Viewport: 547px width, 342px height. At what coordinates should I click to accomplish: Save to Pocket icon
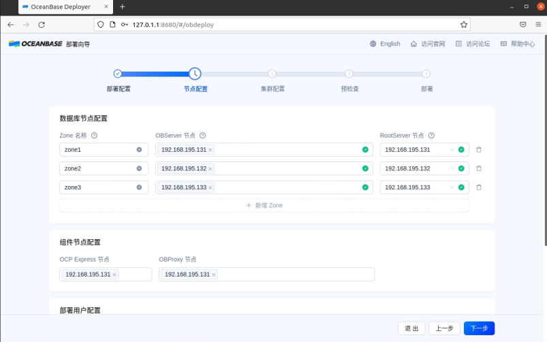coord(523,25)
